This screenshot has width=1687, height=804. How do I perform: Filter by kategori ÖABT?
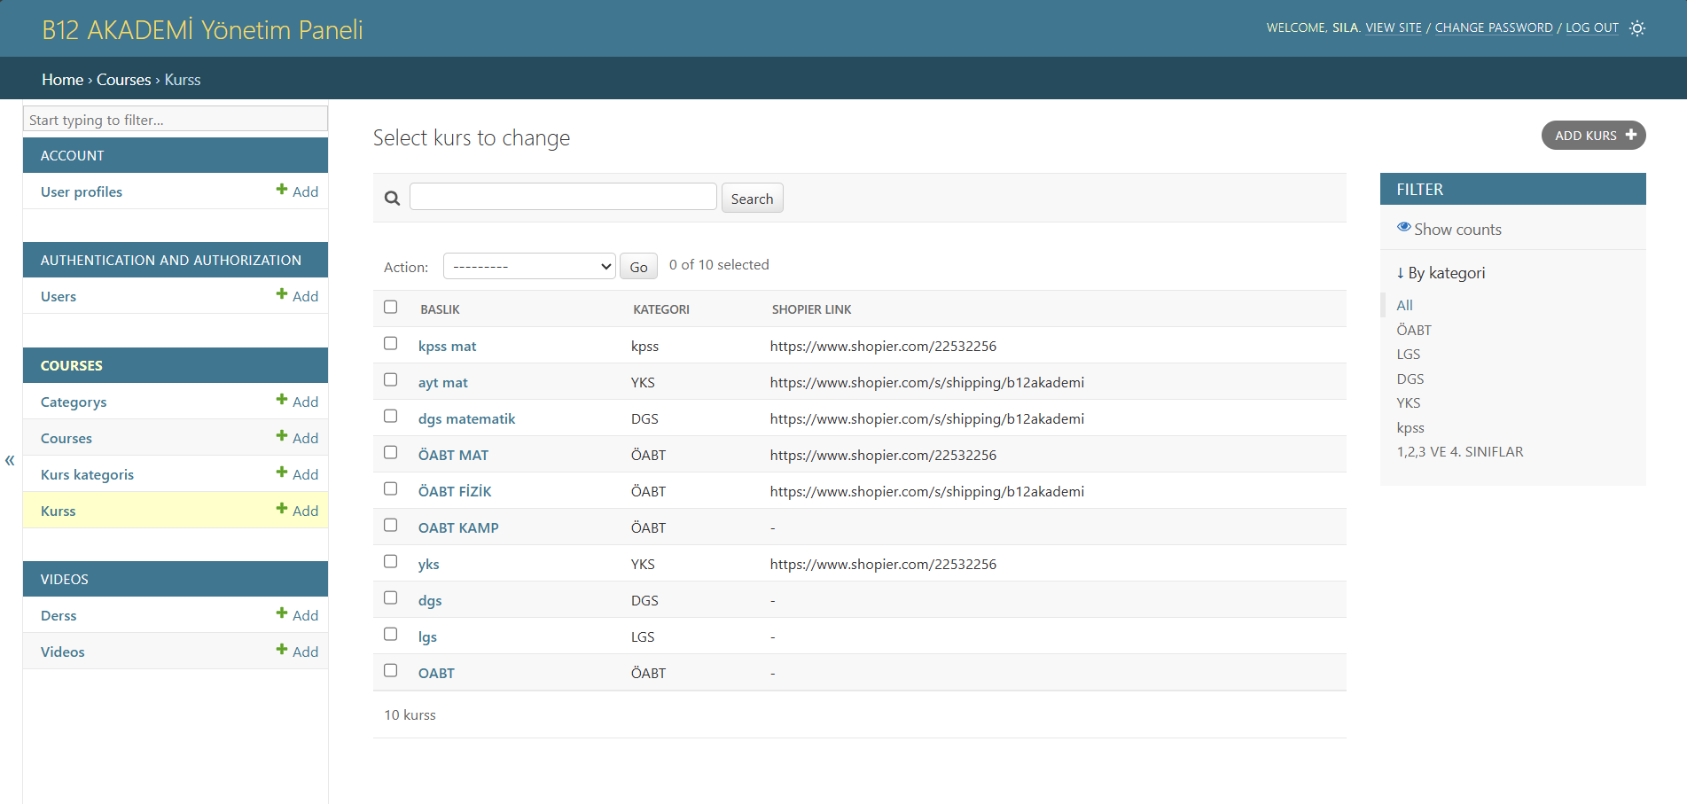pyautogui.click(x=1414, y=330)
